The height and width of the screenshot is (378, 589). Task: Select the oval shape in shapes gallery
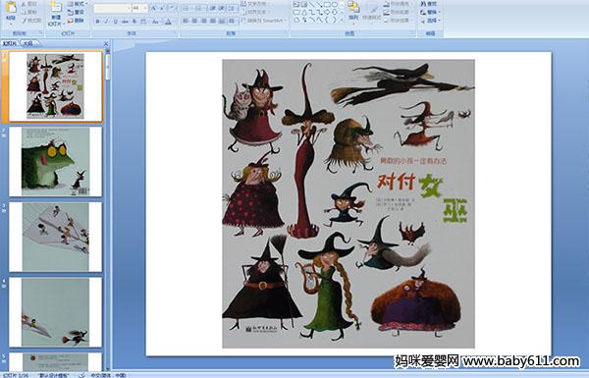336,5
